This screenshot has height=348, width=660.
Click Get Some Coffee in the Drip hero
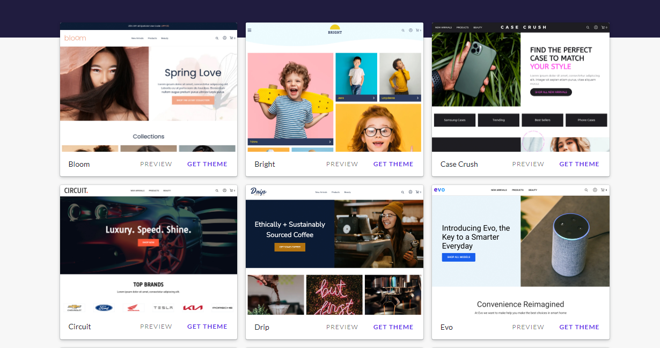tap(290, 247)
